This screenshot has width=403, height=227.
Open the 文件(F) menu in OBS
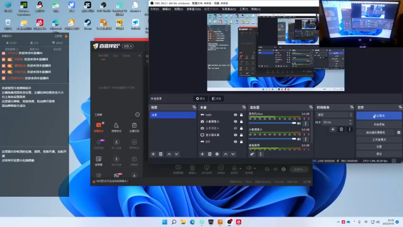155,9
